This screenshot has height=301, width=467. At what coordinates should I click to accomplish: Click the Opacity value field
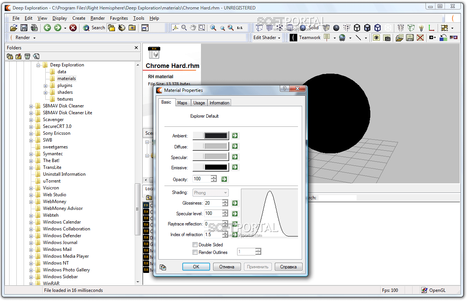pos(202,179)
